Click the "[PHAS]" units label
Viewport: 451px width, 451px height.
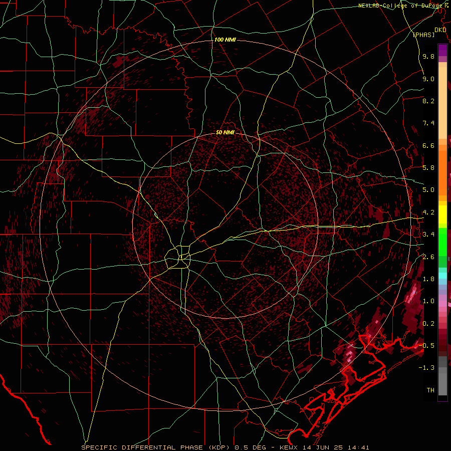pos(423,35)
